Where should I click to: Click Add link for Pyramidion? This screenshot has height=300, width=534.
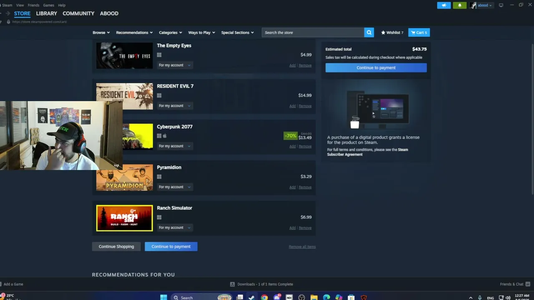(x=292, y=187)
